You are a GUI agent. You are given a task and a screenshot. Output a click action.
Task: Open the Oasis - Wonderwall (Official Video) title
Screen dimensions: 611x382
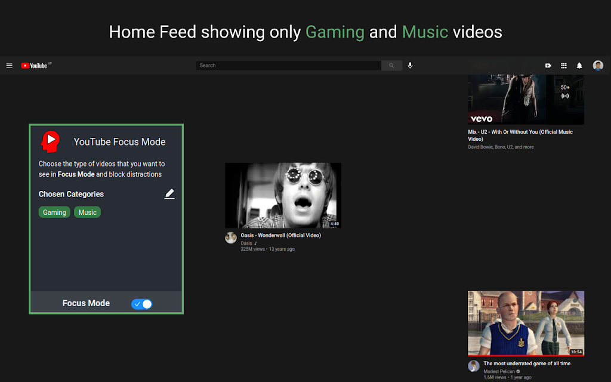point(280,235)
